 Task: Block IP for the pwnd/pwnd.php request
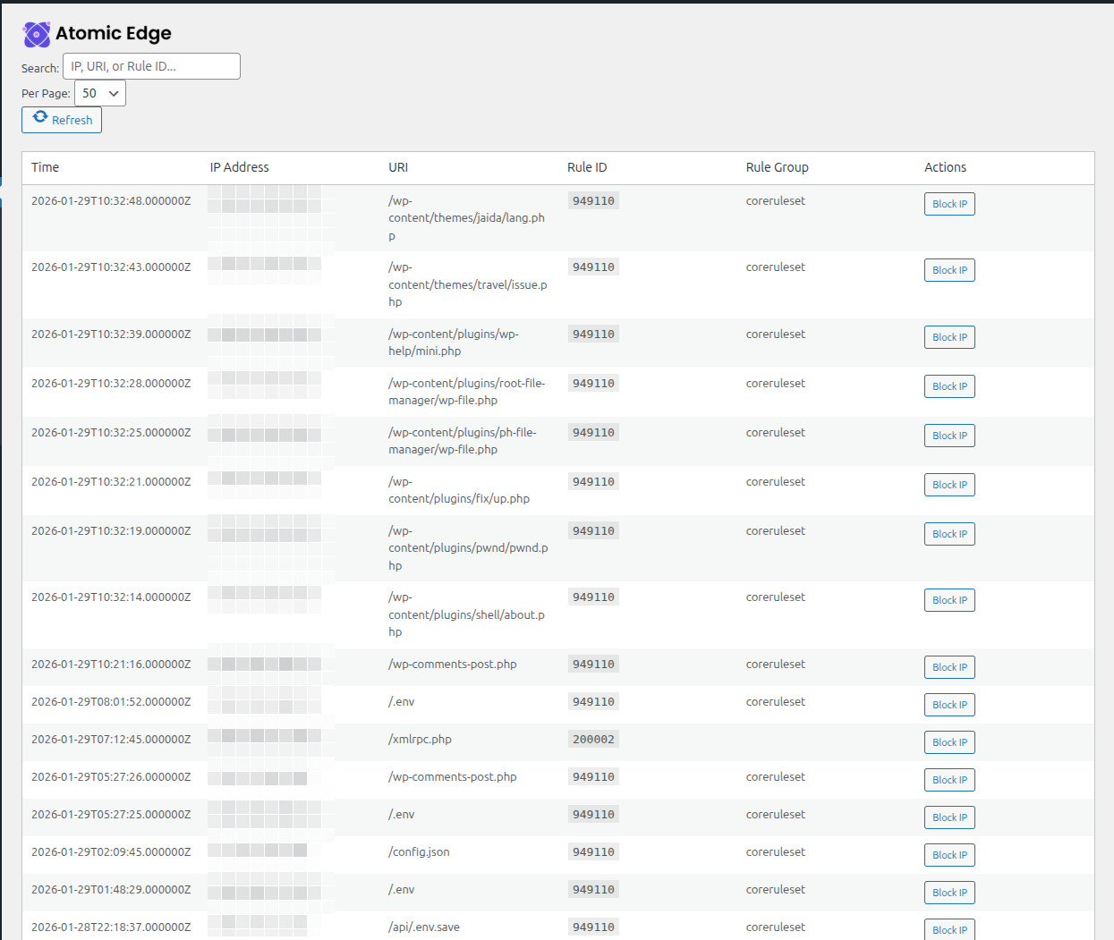(x=948, y=533)
